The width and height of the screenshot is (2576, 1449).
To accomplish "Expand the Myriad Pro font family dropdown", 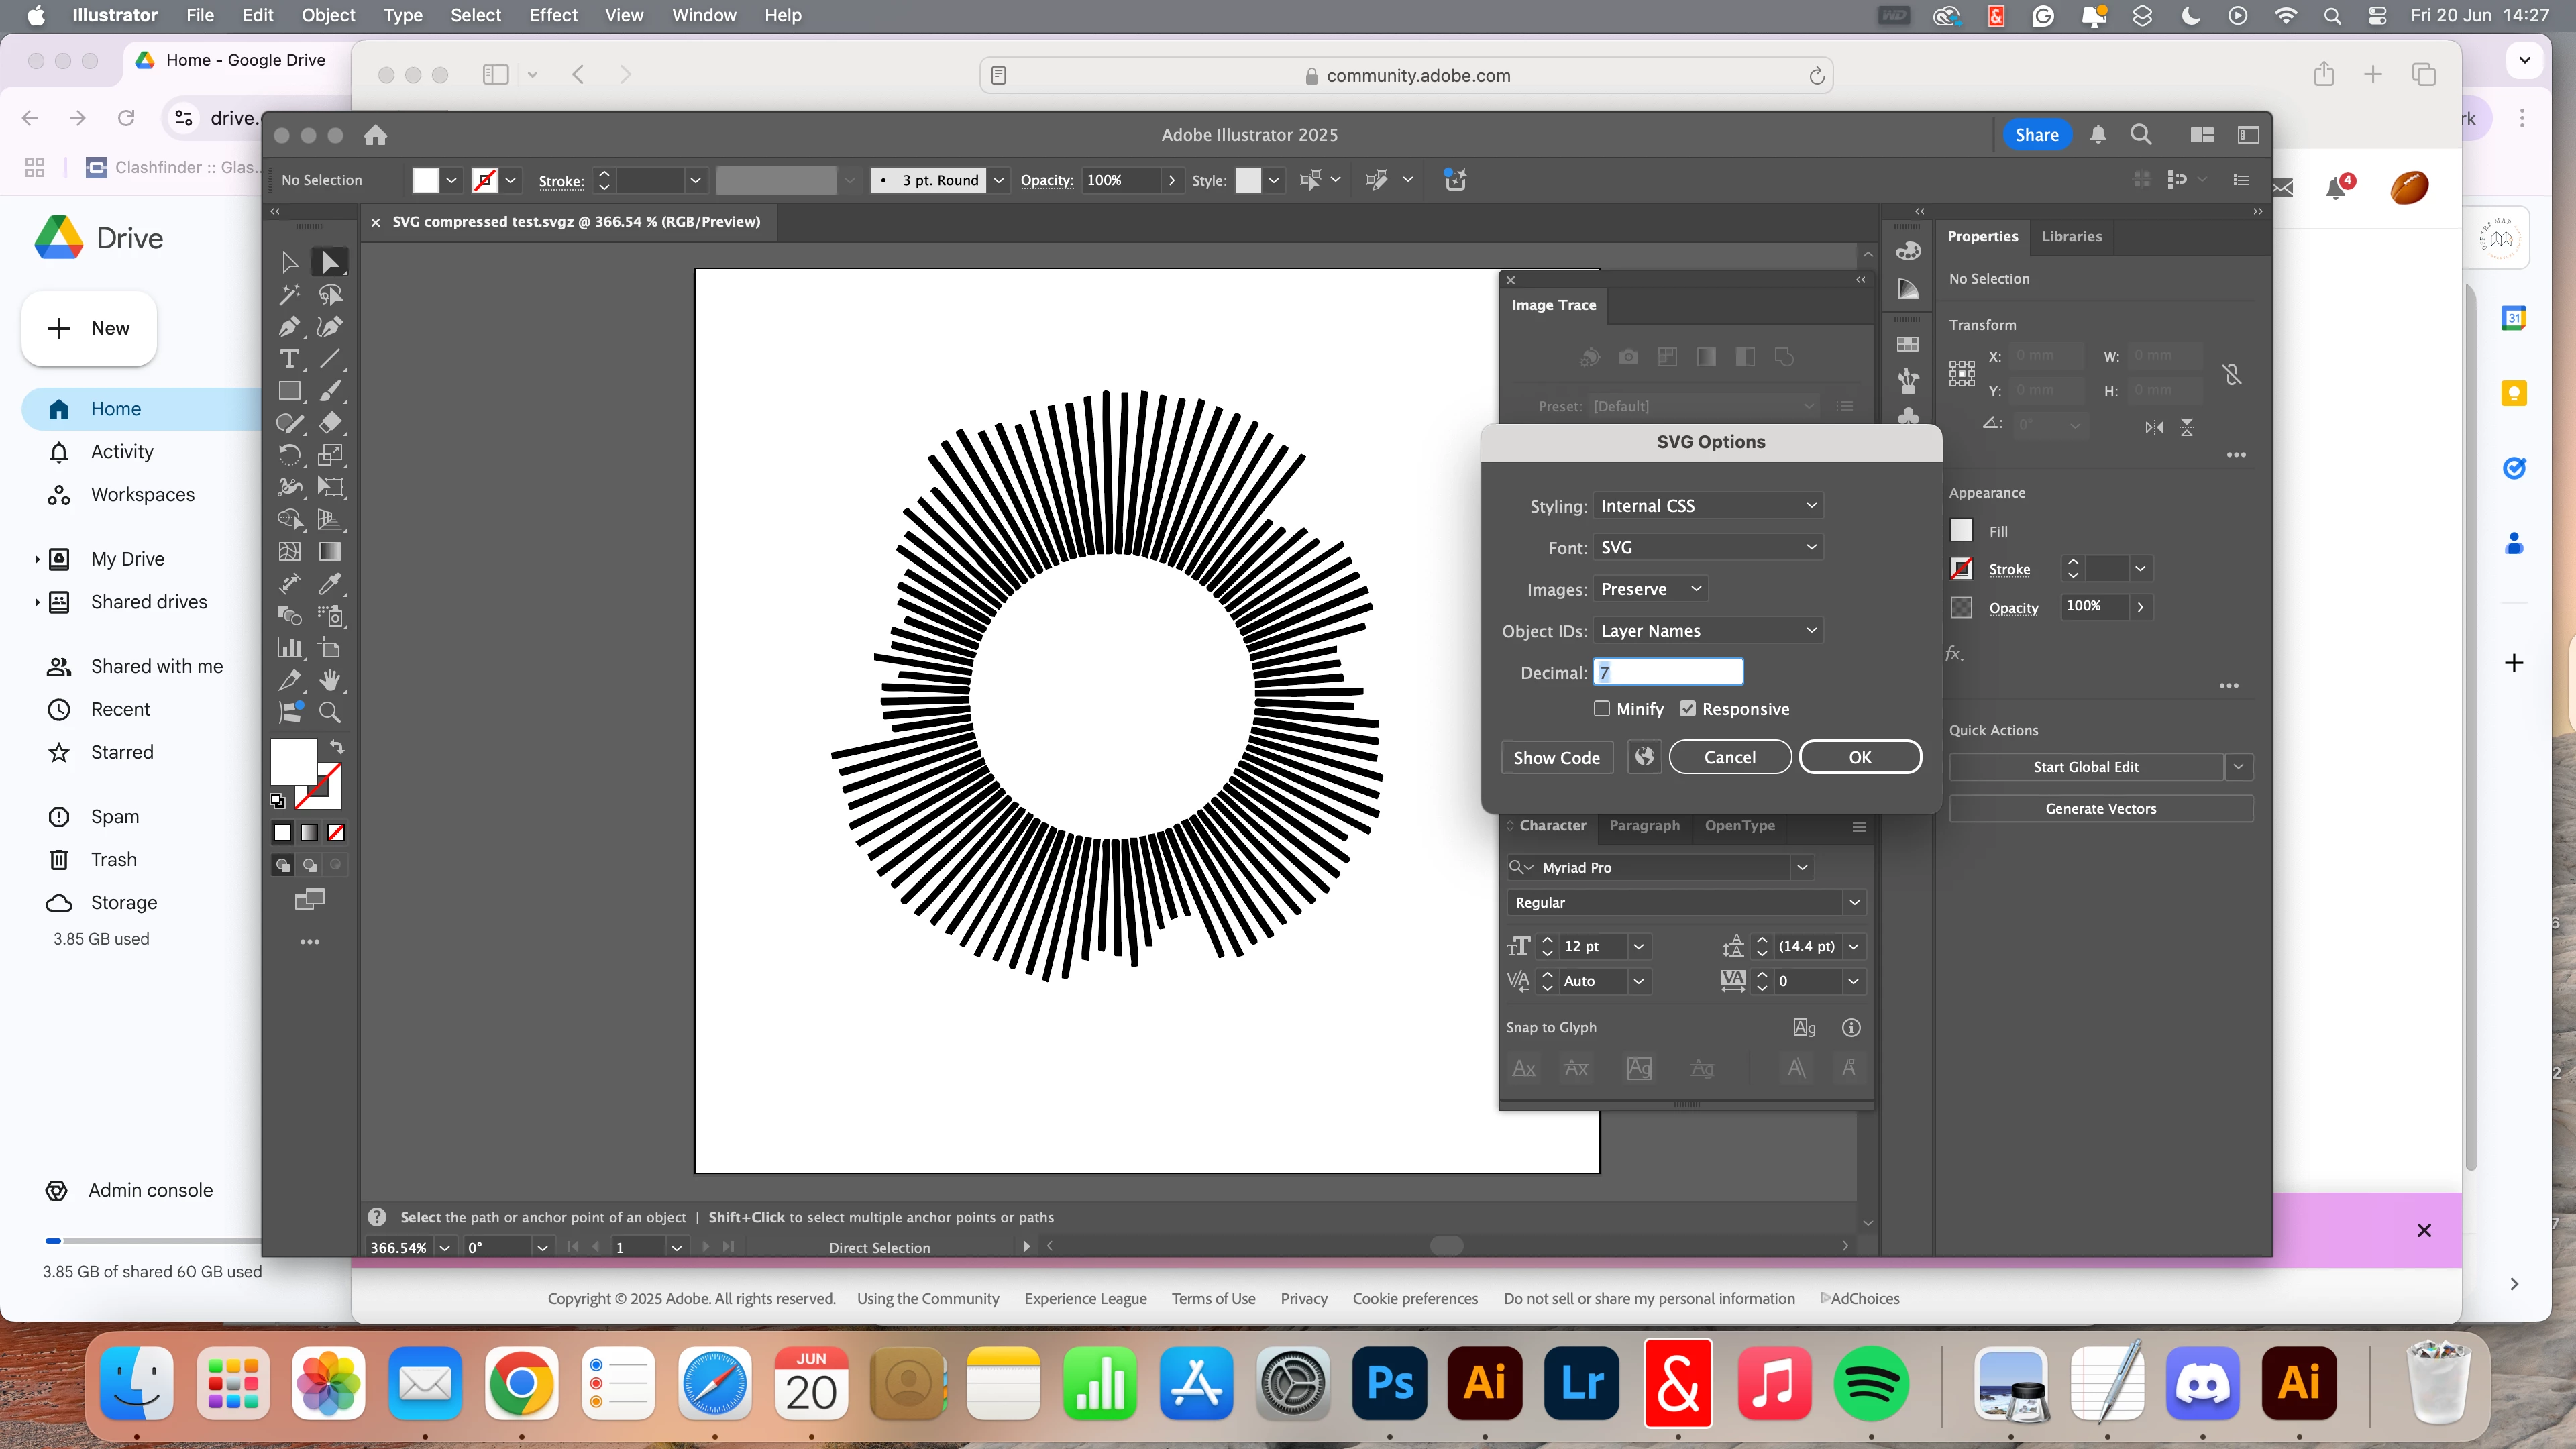I will pos(1802,868).
